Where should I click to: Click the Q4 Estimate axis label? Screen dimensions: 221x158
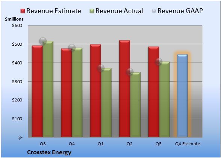point(188,144)
